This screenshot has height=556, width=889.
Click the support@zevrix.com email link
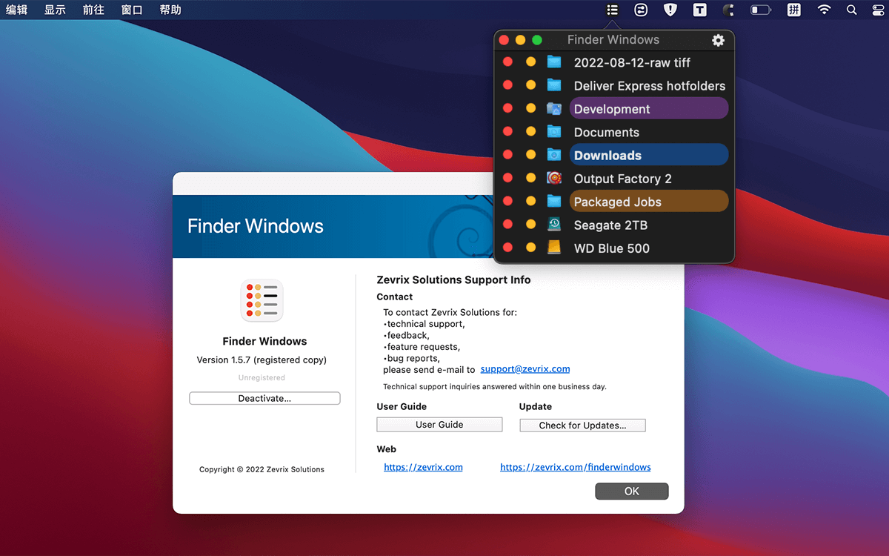(525, 368)
